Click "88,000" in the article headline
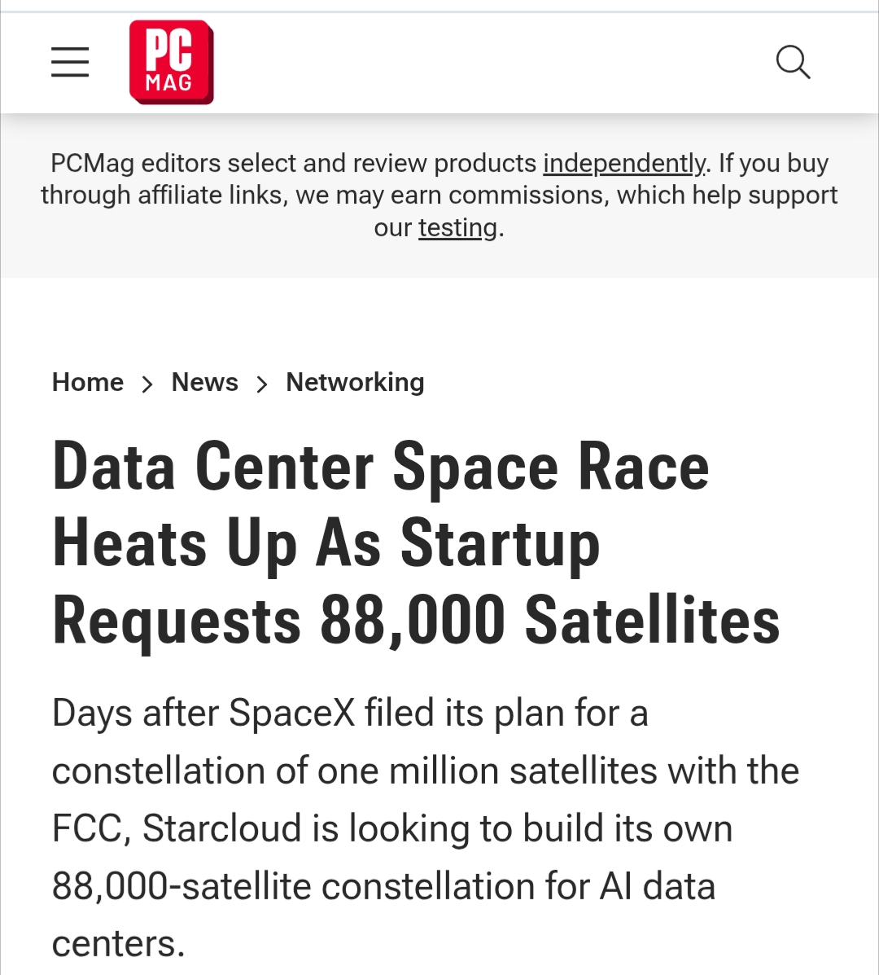The image size is (879, 975). click(x=412, y=621)
